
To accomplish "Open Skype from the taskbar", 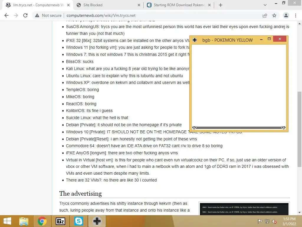I will (x=78, y=221).
